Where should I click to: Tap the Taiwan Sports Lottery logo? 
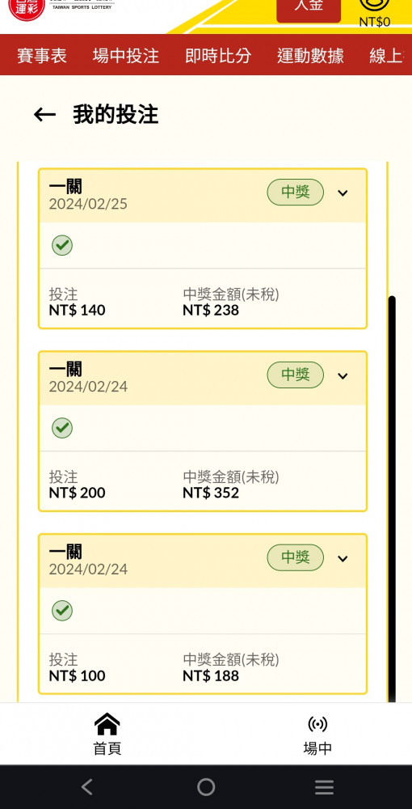coord(27,9)
